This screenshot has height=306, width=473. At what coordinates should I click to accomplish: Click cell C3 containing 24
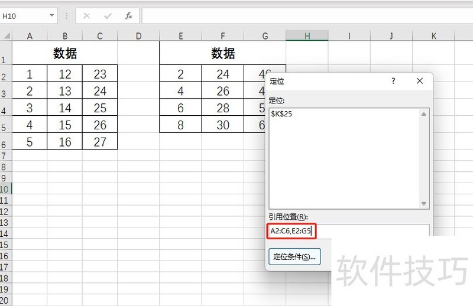(x=100, y=91)
